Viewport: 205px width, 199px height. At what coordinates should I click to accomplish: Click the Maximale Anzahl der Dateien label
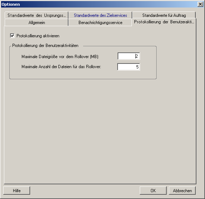click(61, 67)
